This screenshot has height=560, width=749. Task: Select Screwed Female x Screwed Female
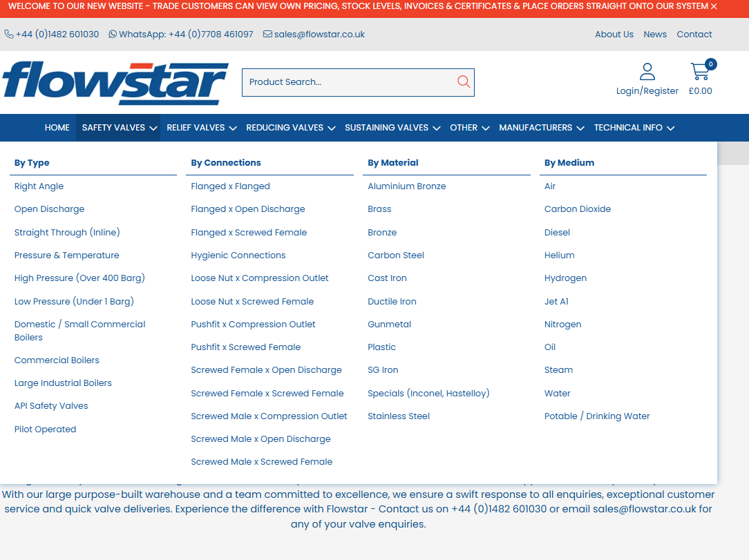(267, 394)
